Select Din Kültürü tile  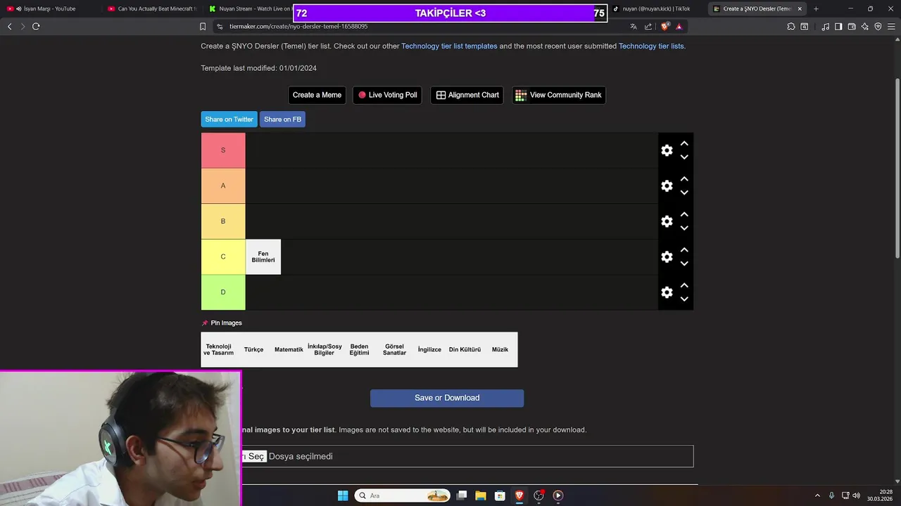coord(465,349)
